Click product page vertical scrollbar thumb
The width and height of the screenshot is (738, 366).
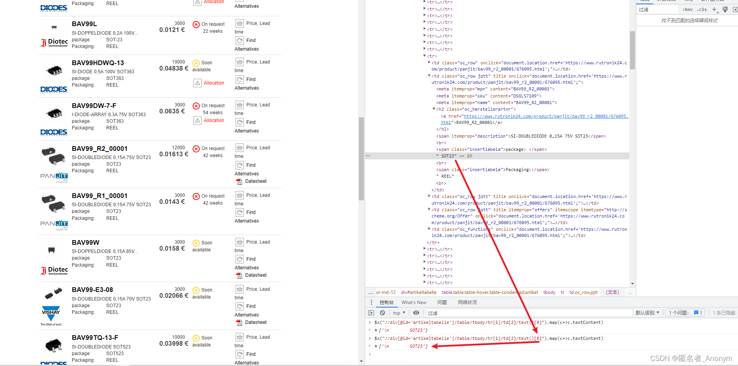[361, 159]
